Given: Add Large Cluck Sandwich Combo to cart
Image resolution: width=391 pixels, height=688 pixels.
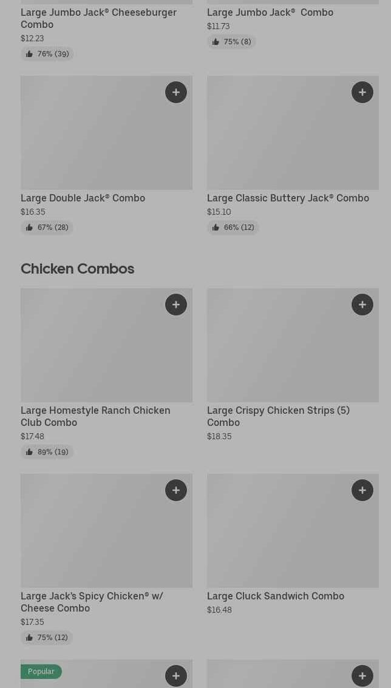Looking at the screenshot, I should 362,490.
